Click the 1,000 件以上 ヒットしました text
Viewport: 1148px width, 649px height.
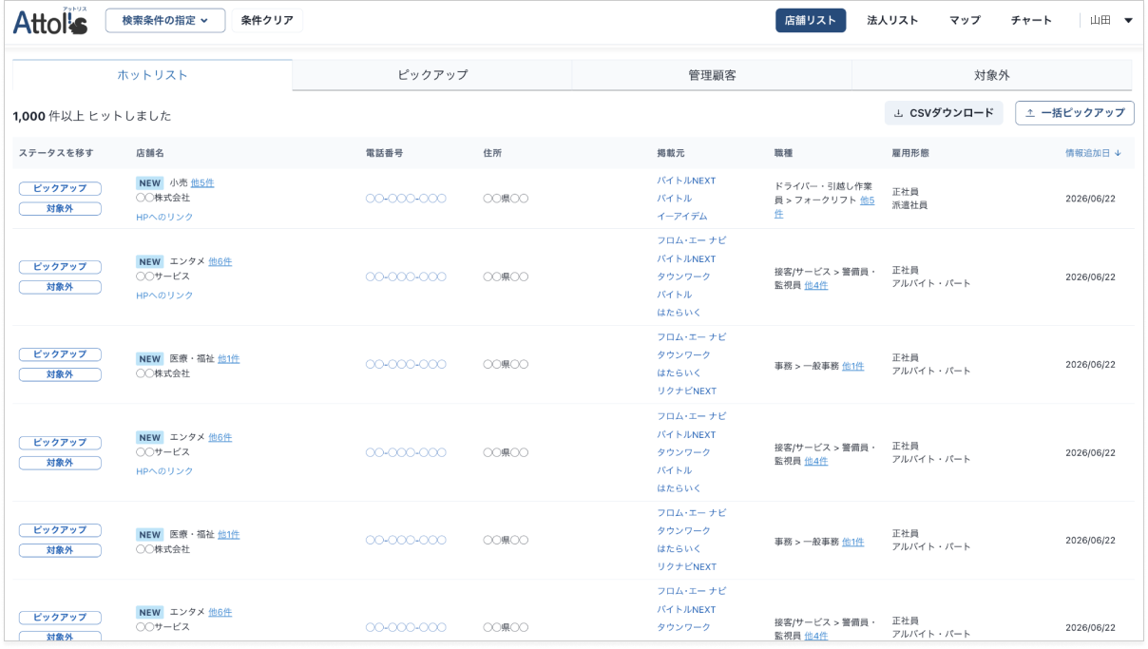point(92,116)
